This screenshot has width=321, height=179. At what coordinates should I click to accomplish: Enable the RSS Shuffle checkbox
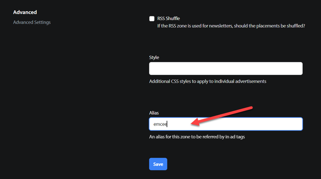pyautogui.click(x=152, y=19)
